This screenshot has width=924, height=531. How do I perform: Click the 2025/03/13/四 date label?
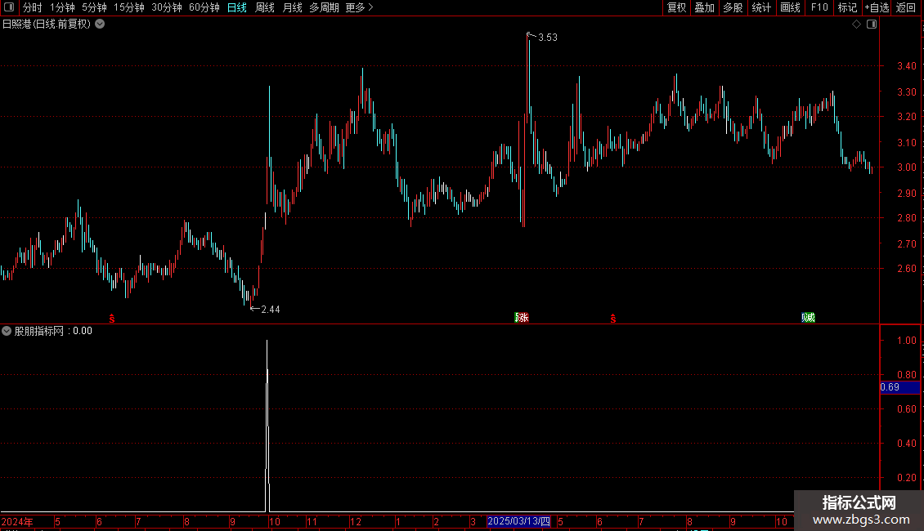point(518,521)
